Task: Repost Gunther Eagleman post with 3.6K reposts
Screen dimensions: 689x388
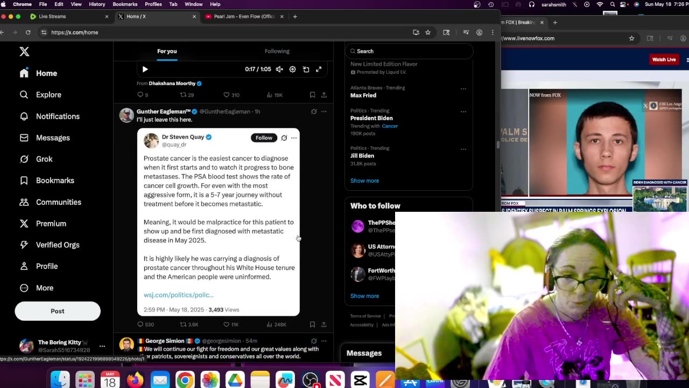Action: click(189, 324)
